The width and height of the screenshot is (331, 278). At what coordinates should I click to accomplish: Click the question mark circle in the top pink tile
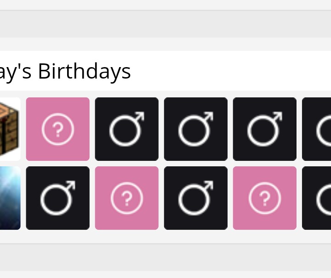pyautogui.click(x=57, y=129)
